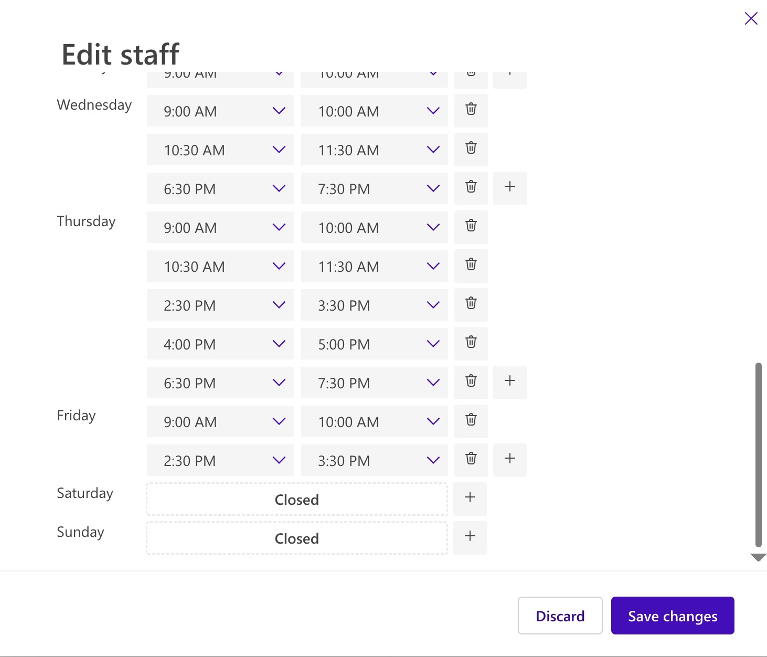Open Thursday 10:00 AM end time dropdown
Image resolution: width=767 pixels, height=657 pixels.
pos(375,227)
